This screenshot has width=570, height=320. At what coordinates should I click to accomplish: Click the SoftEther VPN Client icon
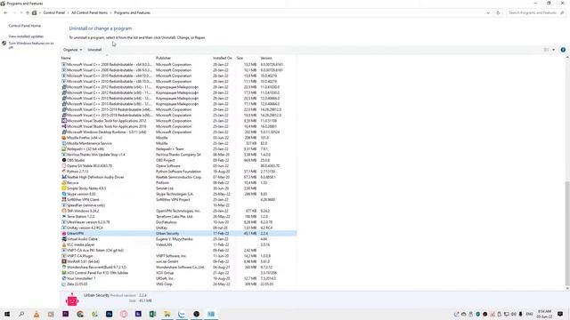[64, 199]
